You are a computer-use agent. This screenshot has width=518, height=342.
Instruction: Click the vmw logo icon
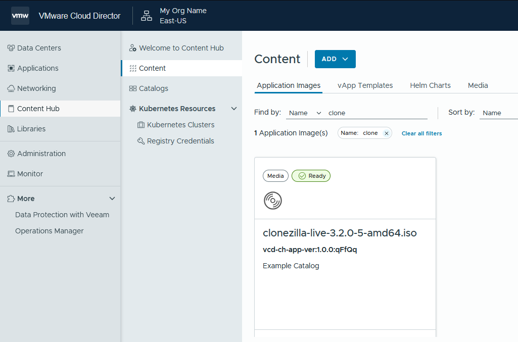click(x=20, y=16)
